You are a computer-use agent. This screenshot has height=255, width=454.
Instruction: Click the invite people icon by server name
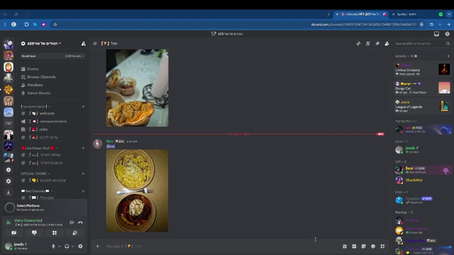coord(83,44)
